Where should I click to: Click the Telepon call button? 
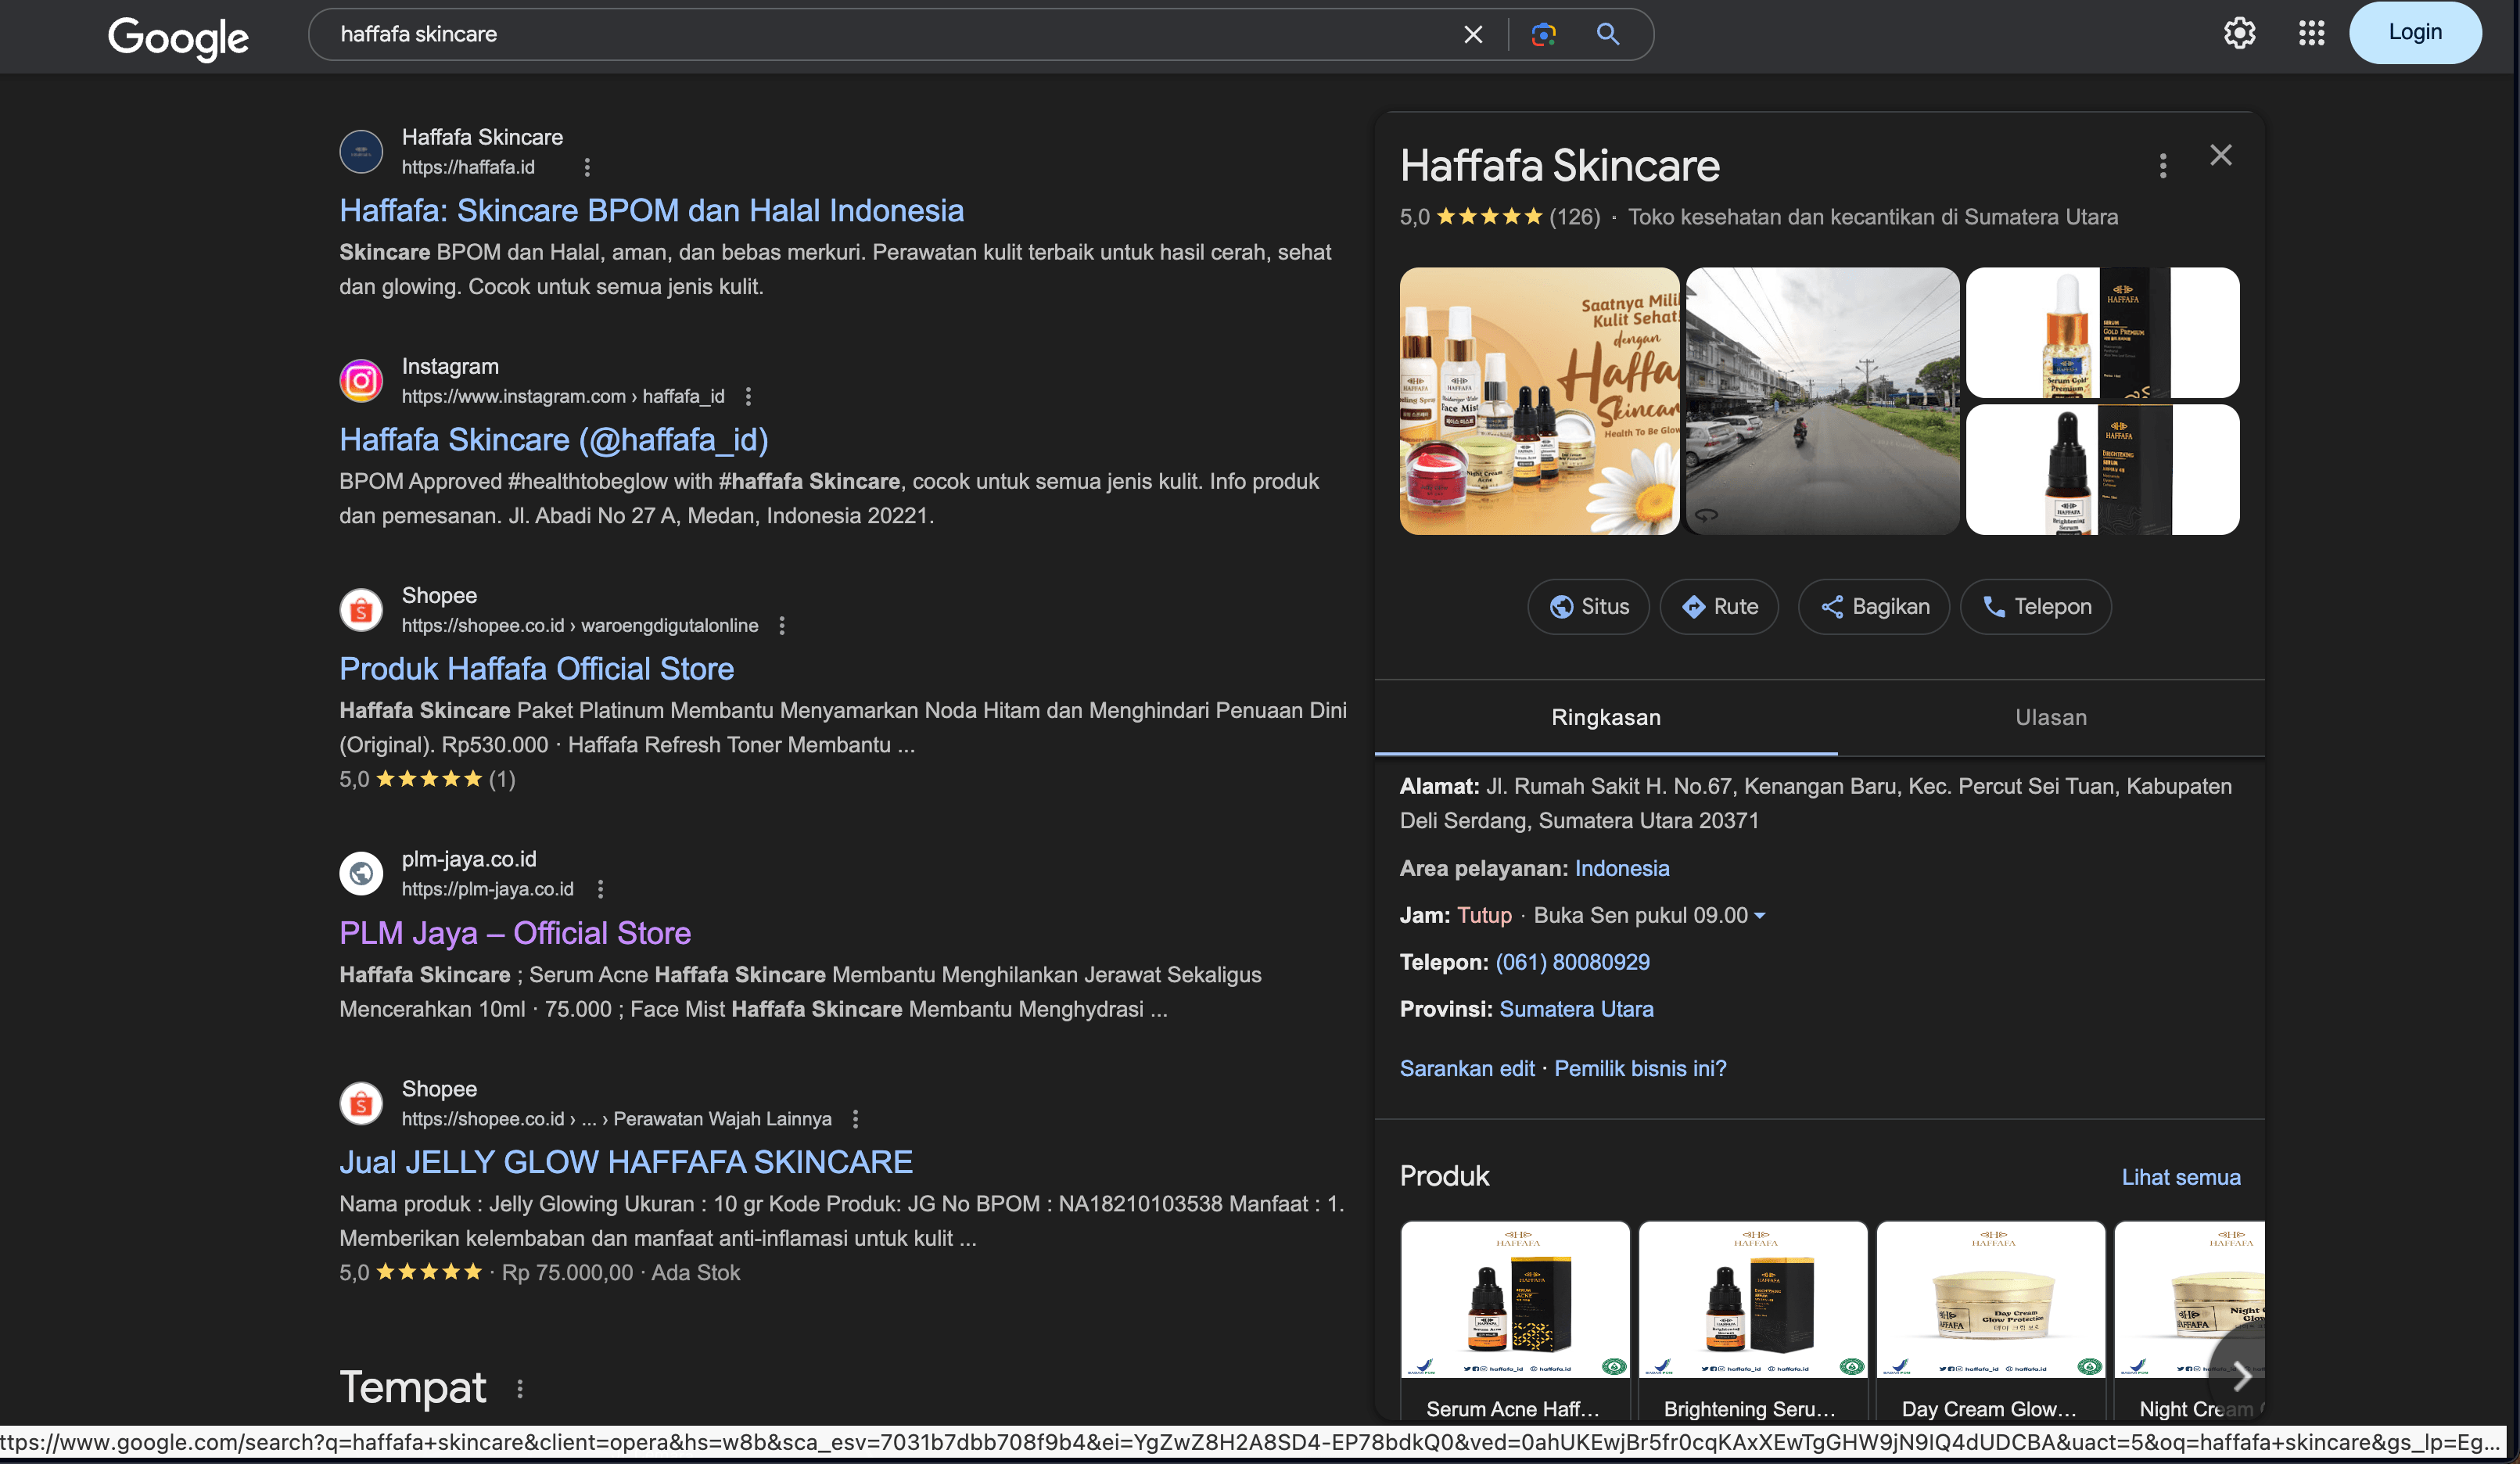coord(2036,607)
